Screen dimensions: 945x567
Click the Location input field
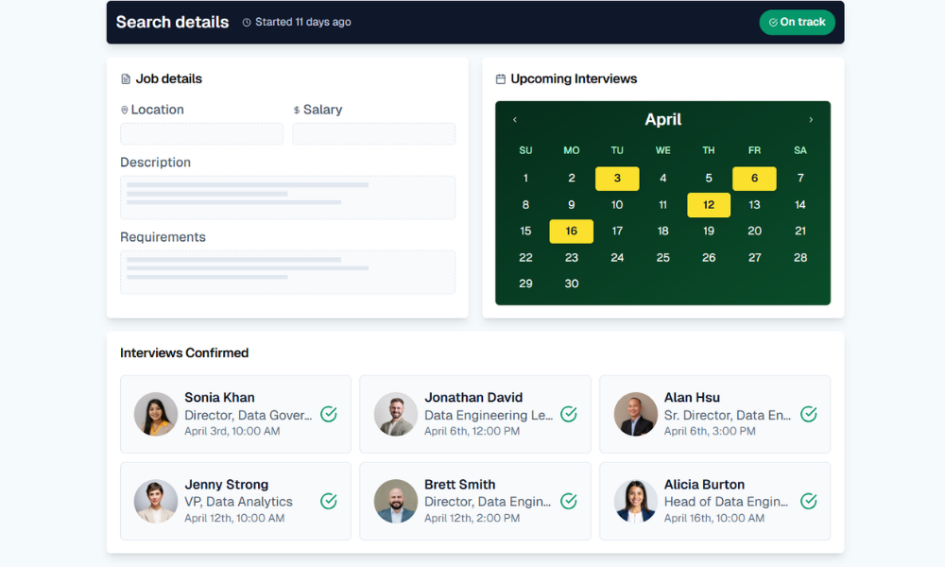202,134
